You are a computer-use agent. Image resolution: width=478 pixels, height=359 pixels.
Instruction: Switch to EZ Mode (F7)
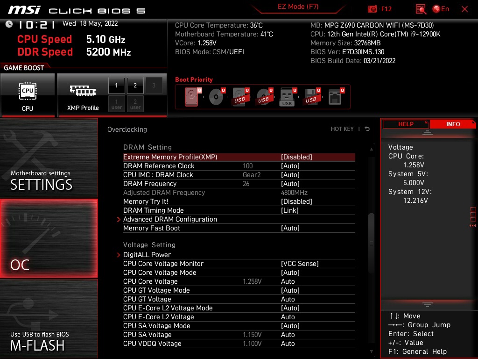(298, 7)
